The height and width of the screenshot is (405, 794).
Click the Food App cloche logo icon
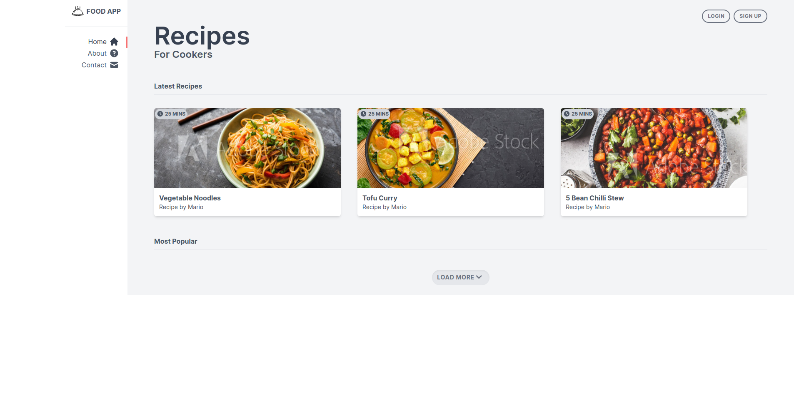click(78, 11)
